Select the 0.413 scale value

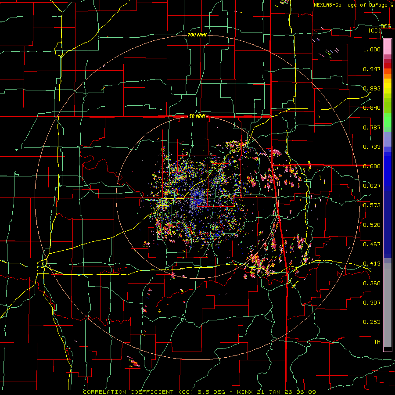click(x=372, y=264)
